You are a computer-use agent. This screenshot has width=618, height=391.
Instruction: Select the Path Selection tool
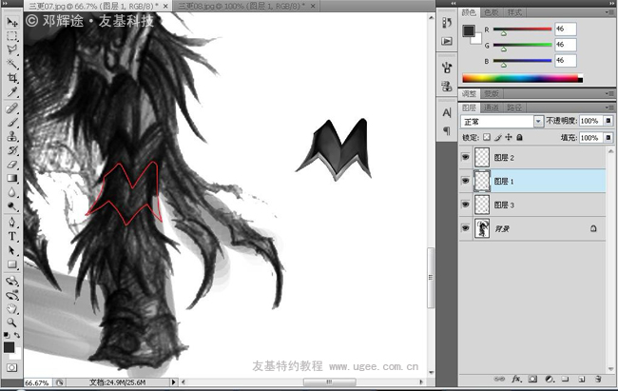click(x=11, y=250)
